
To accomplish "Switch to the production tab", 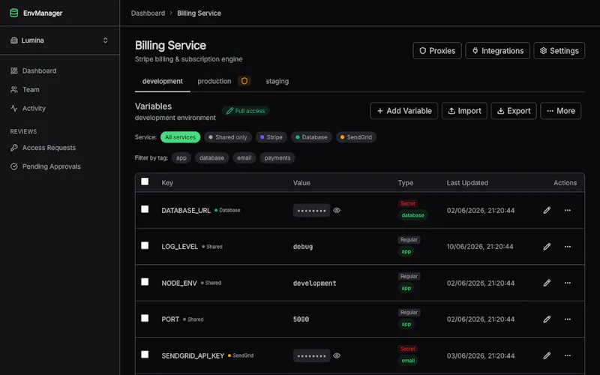I will [x=214, y=81].
